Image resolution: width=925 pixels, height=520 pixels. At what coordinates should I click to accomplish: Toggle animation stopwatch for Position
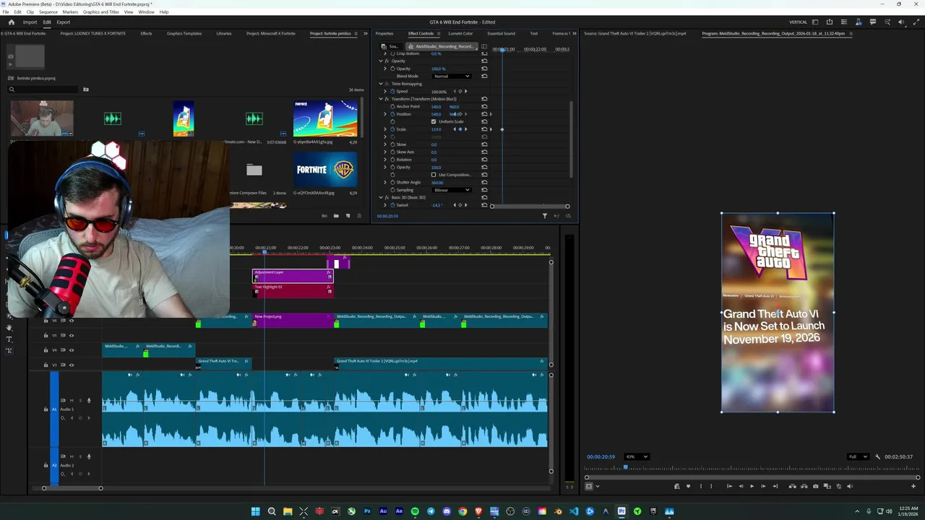(392, 114)
